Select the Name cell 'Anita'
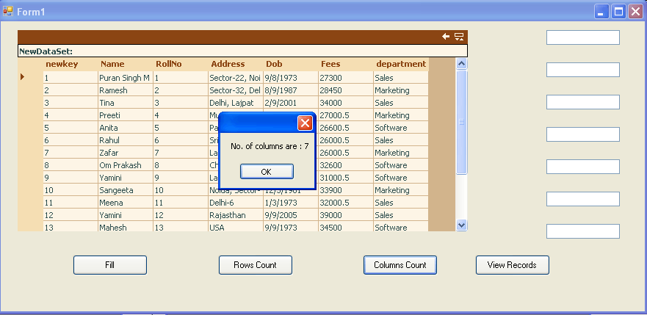The image size is (647, 315). point(126,128)
